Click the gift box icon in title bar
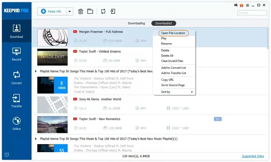This screenshot has width=271, height=162. point(241,5)
